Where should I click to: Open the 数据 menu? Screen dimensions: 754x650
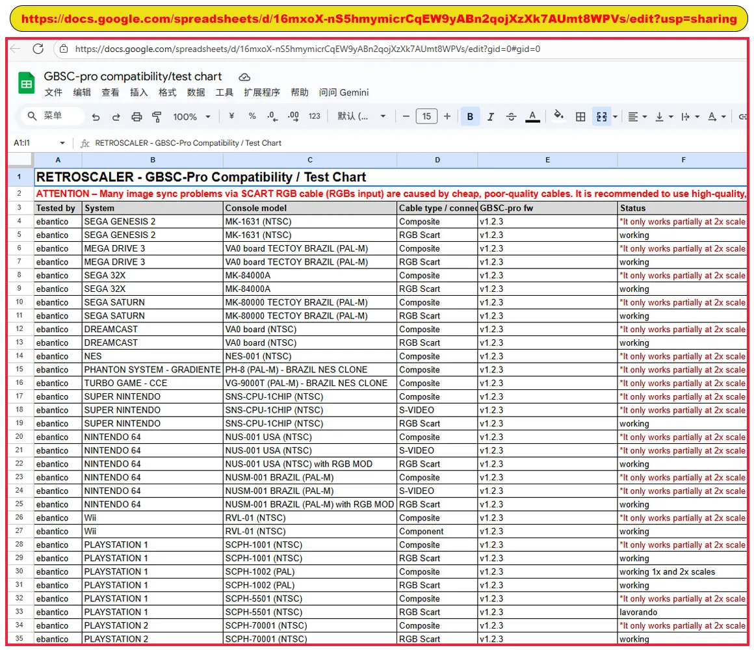[196, 92]
